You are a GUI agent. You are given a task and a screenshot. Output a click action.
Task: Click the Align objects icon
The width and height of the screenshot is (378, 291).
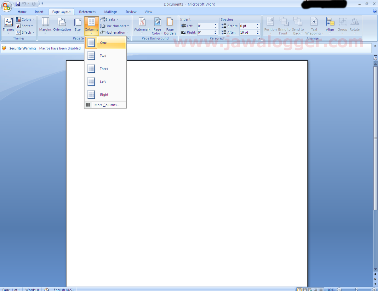(330, 22)
